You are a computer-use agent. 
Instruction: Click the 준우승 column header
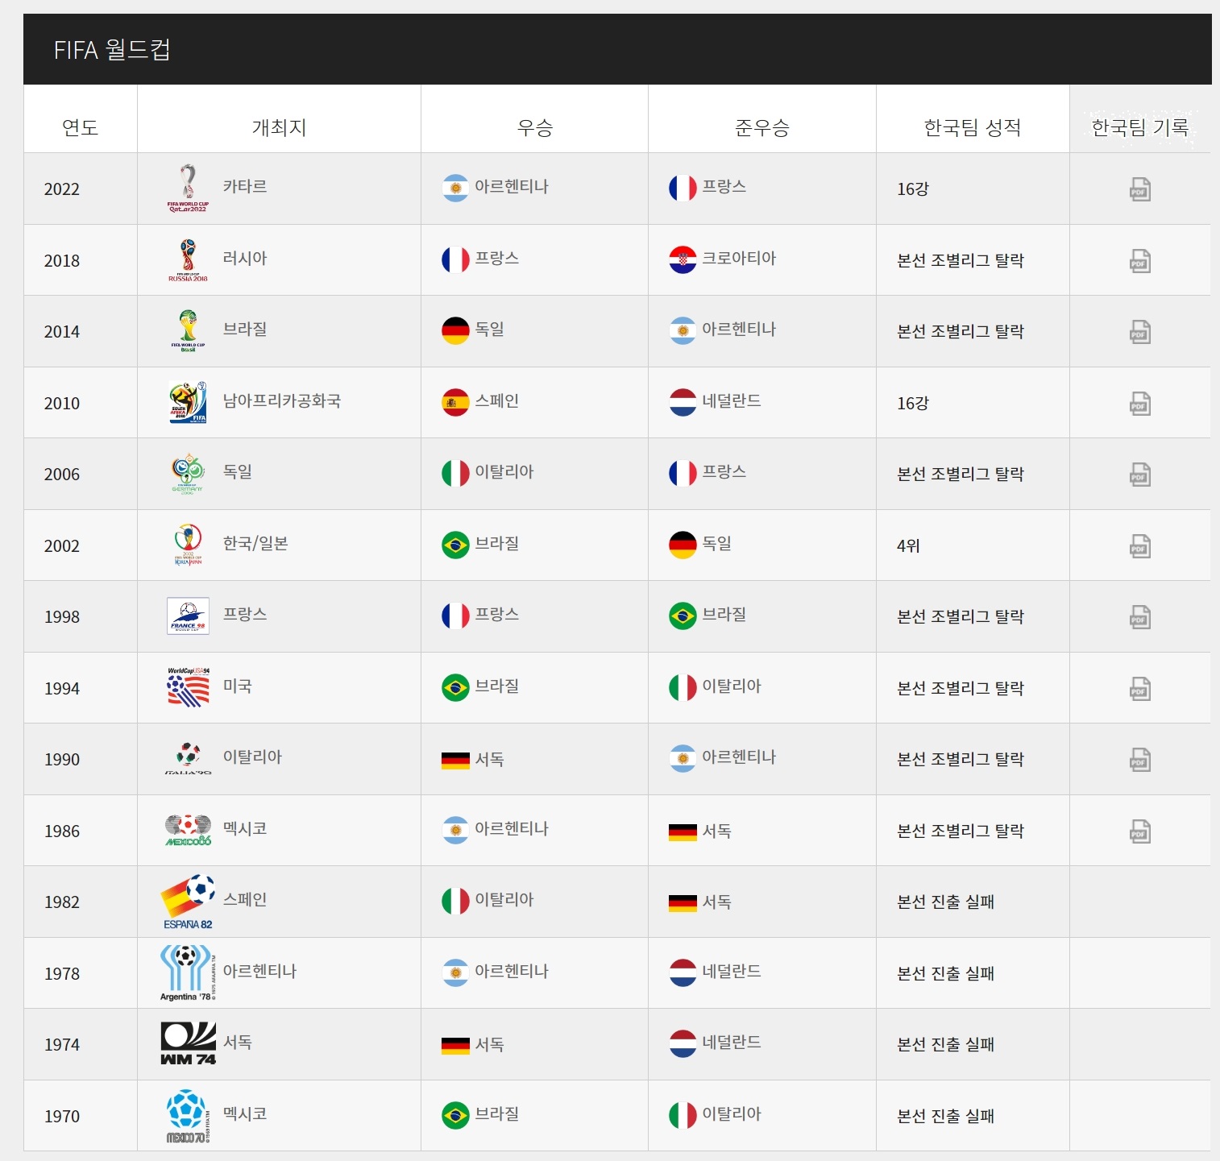click(762, 127)
